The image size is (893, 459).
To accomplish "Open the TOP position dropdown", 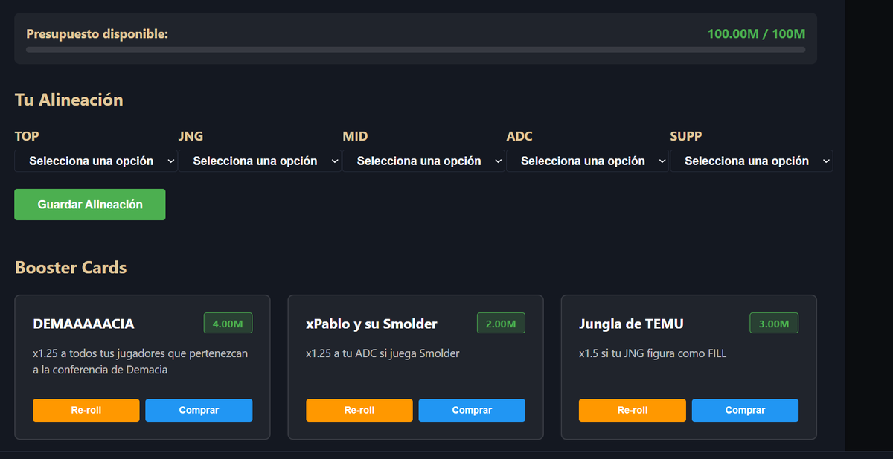I will (x=96, y=161).
